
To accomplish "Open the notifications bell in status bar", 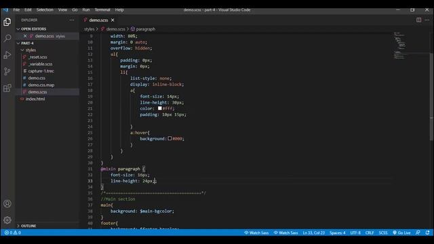I will (x=428, y=232).
